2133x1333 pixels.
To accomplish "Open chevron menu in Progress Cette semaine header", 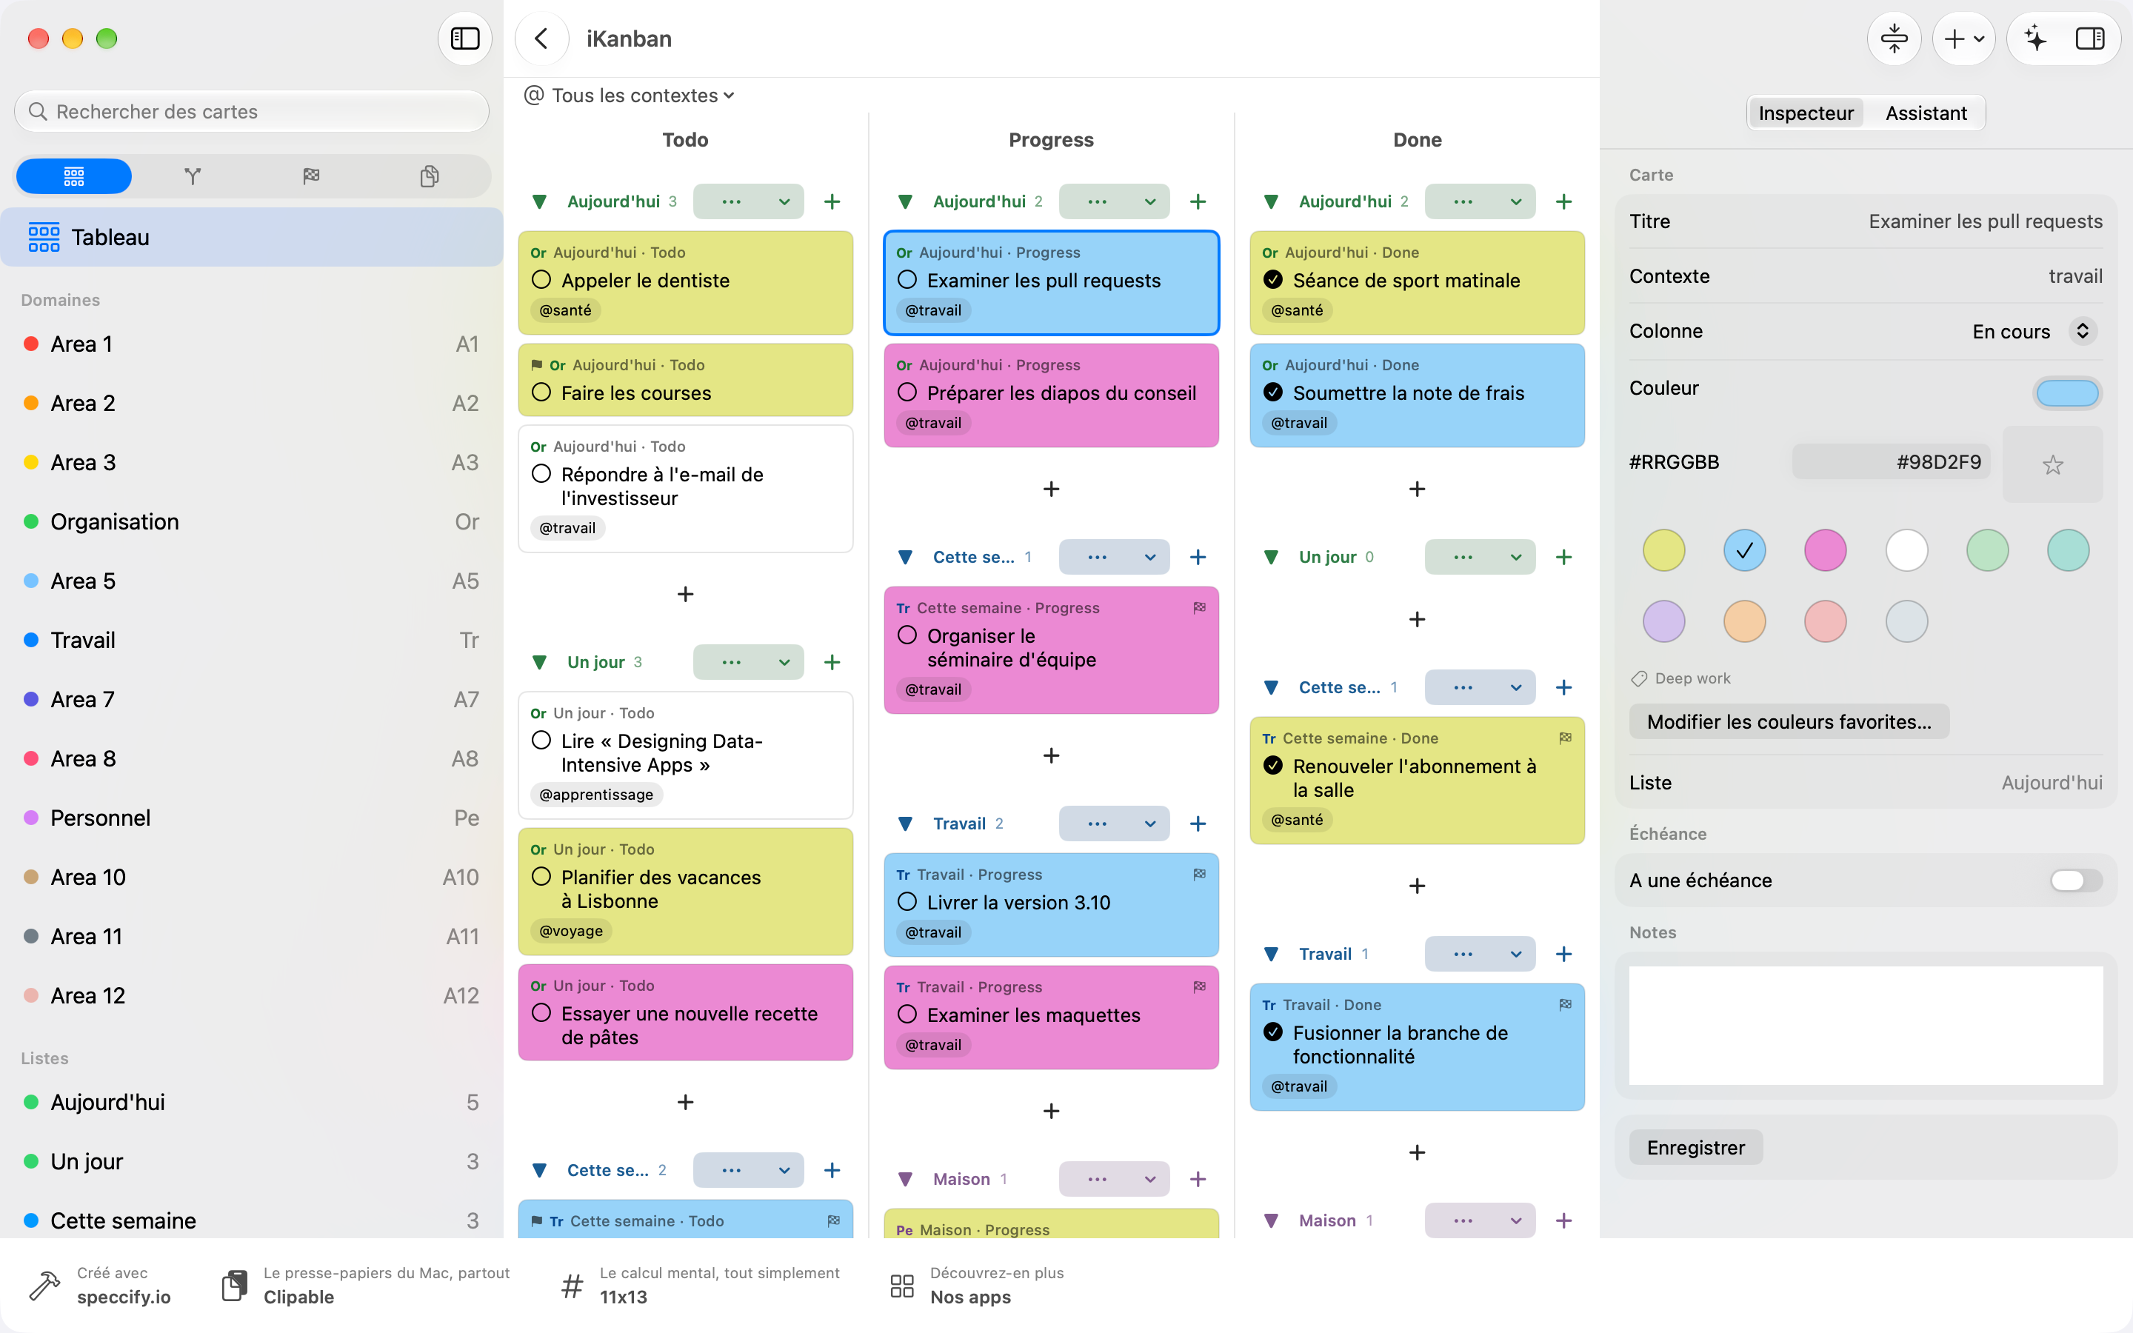I will (x=1149, y=557).
